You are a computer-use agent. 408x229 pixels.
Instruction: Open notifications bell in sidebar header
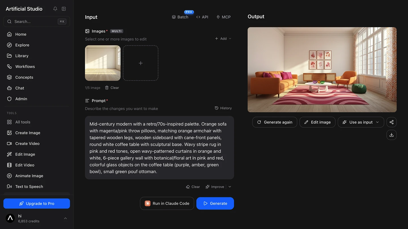[x=55, y=9]
